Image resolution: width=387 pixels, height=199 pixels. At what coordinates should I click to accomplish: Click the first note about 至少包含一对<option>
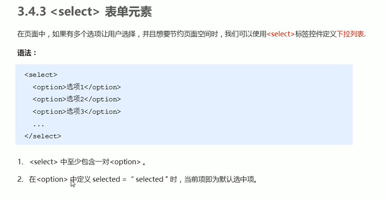coord(82,162)
